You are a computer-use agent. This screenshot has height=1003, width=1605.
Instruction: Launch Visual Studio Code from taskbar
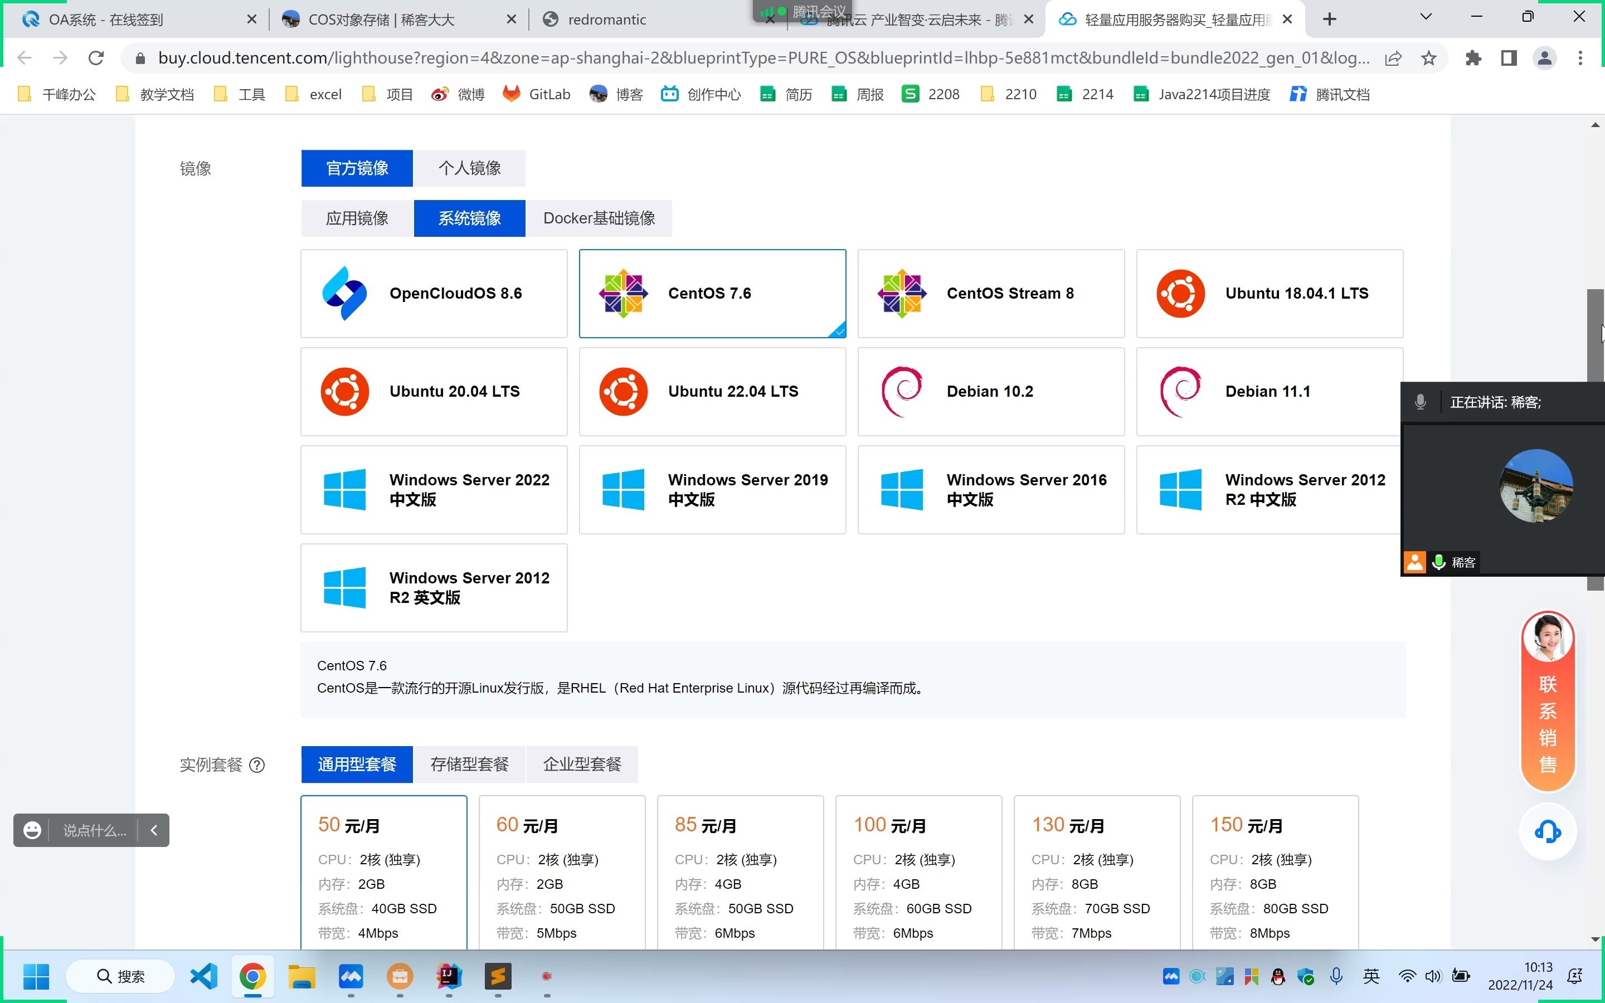[203, 976]
